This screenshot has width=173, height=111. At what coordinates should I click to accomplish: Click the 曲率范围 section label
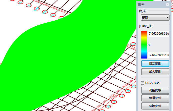click(146, 26)
